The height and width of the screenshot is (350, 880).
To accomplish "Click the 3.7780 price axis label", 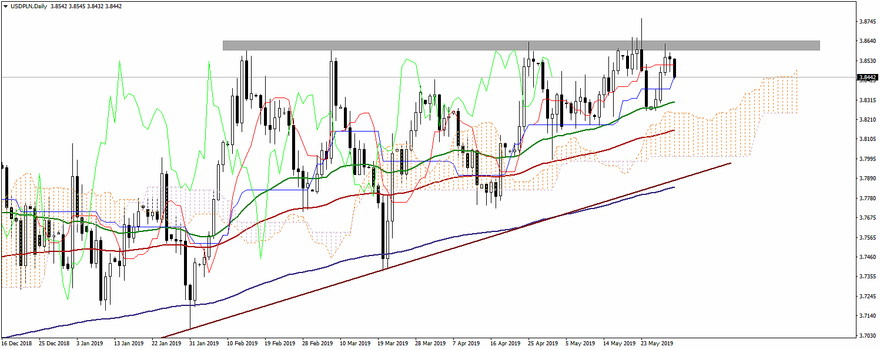I will pyautogui.click(x=868, y=198).
